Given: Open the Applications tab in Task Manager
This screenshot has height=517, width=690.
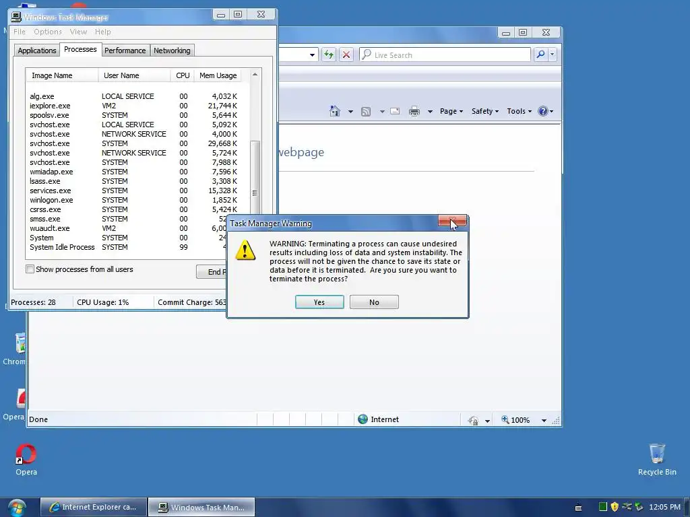Looking at the screenshot, I should [x=37, y=50].
